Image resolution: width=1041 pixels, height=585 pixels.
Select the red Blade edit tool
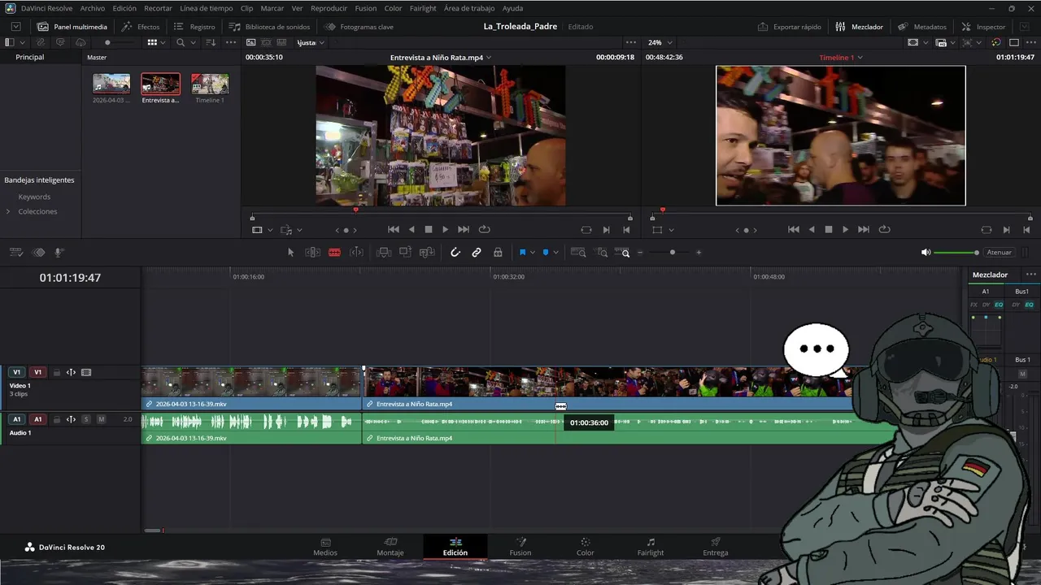334,253
